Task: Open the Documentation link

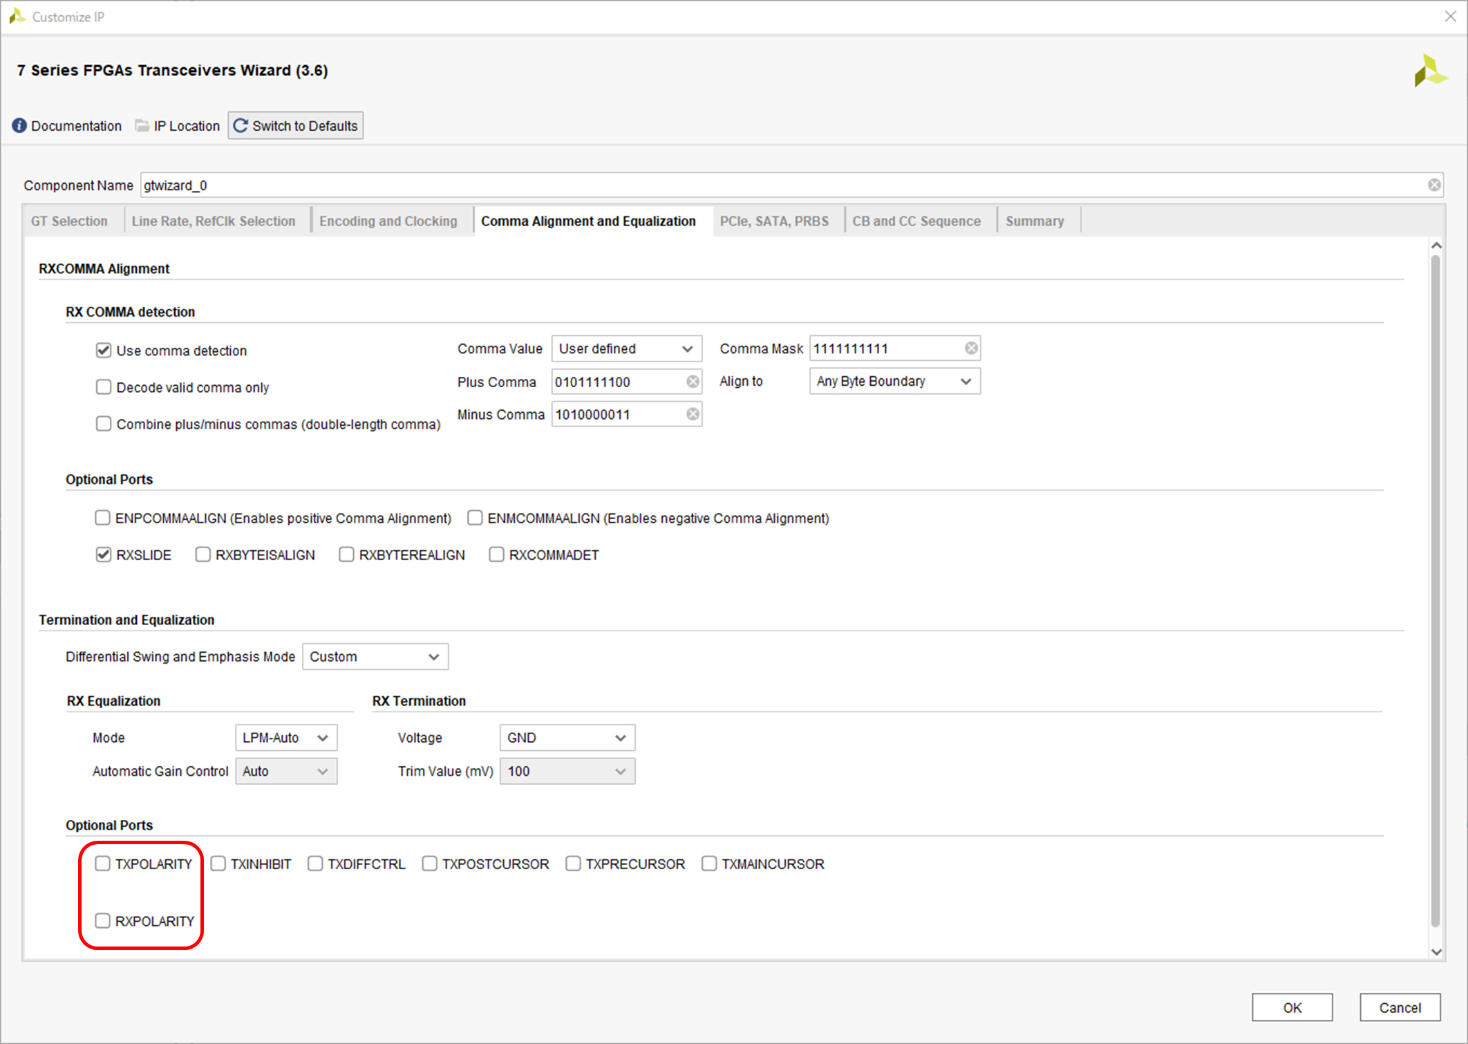Action: point(76,126)
